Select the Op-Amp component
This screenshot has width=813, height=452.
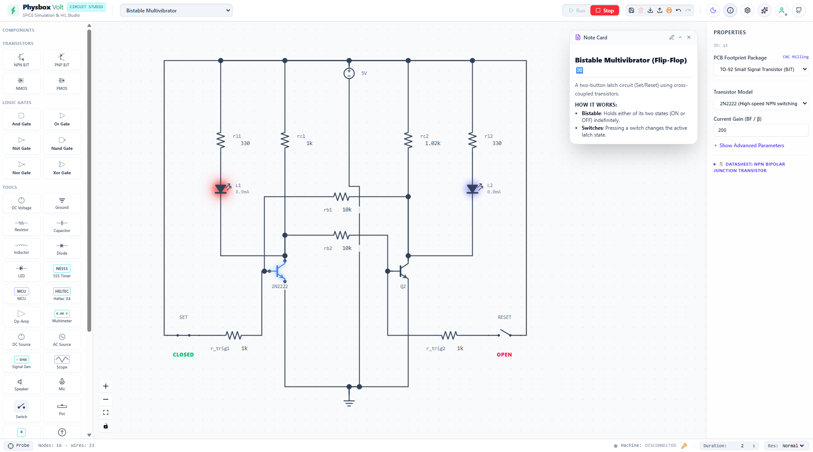pyautogui.click(x=21, y=317)
